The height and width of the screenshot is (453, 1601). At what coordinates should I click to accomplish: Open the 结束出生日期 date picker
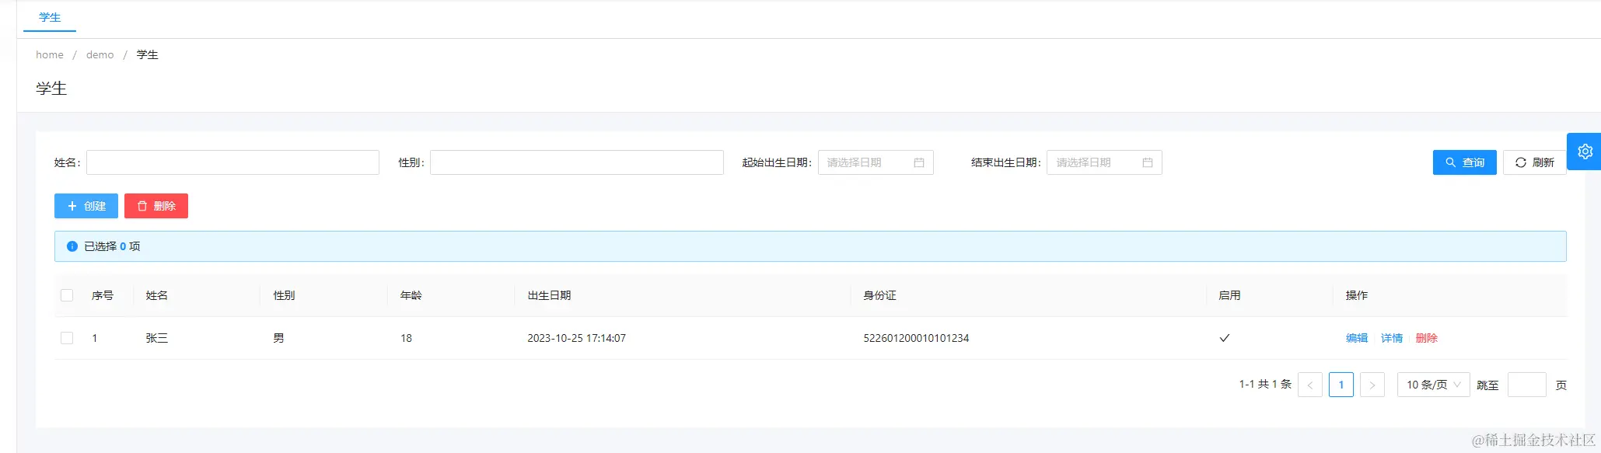click(x=1104, y=162)
